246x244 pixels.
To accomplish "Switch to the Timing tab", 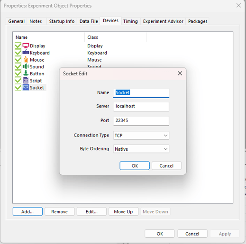I will tap(130, 21).
